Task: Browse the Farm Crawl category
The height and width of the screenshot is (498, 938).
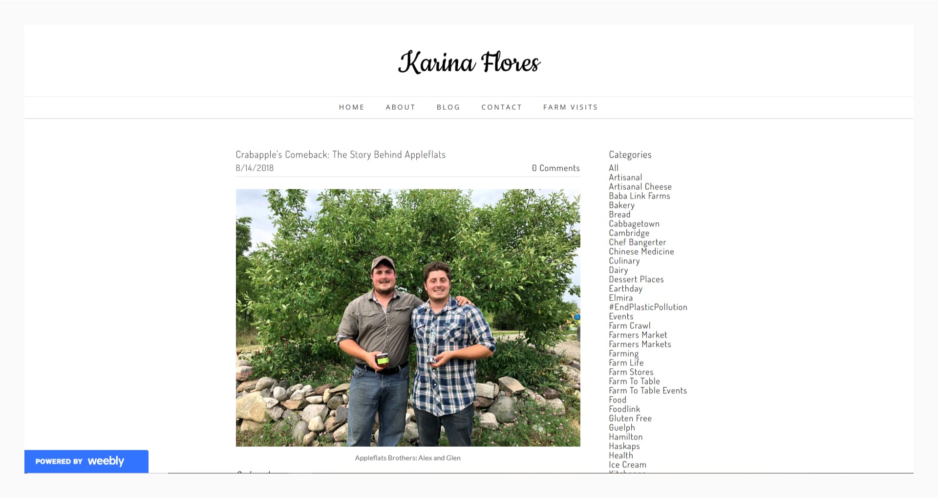Action: click(629, 325)
